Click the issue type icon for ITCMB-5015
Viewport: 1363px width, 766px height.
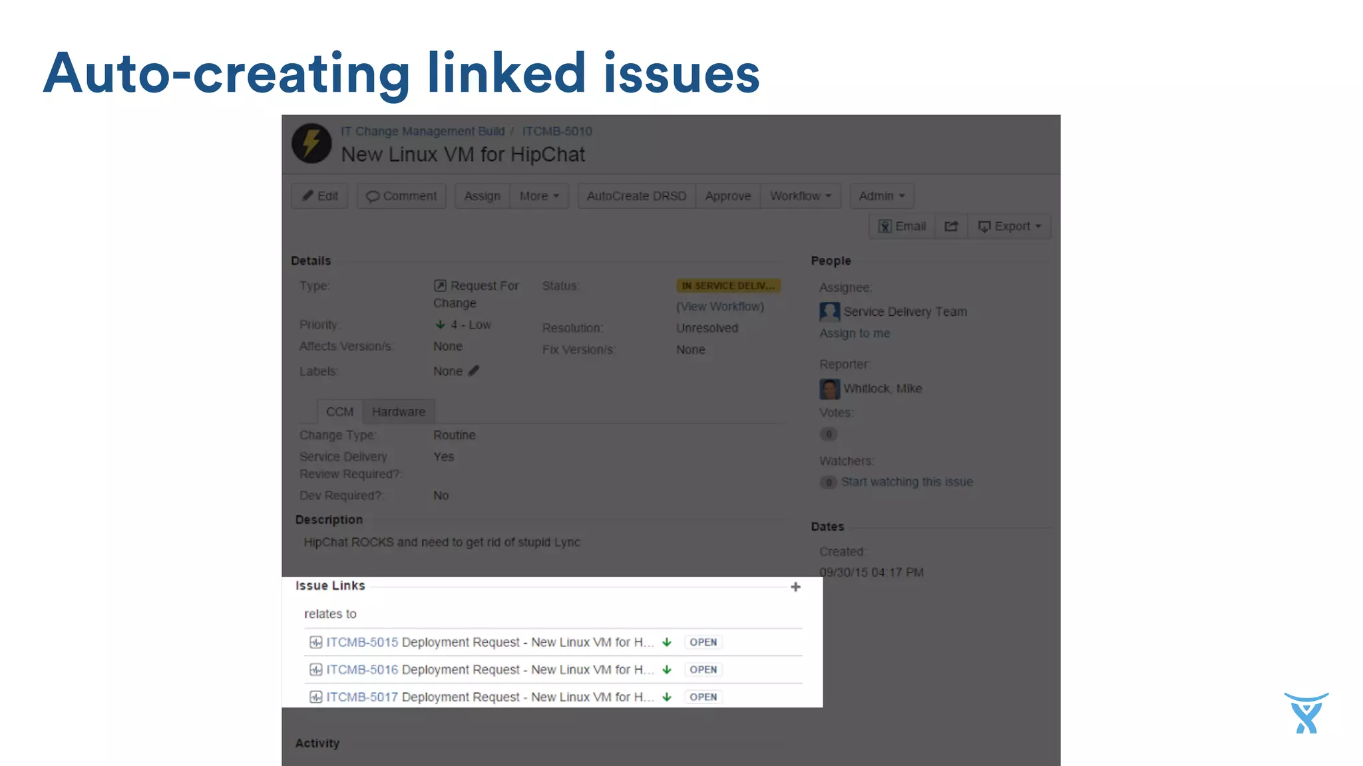coord(315,642)
